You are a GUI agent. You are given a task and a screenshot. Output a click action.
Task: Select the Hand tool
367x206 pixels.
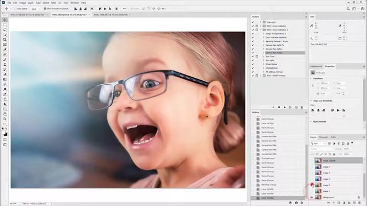tap(5, 114)
